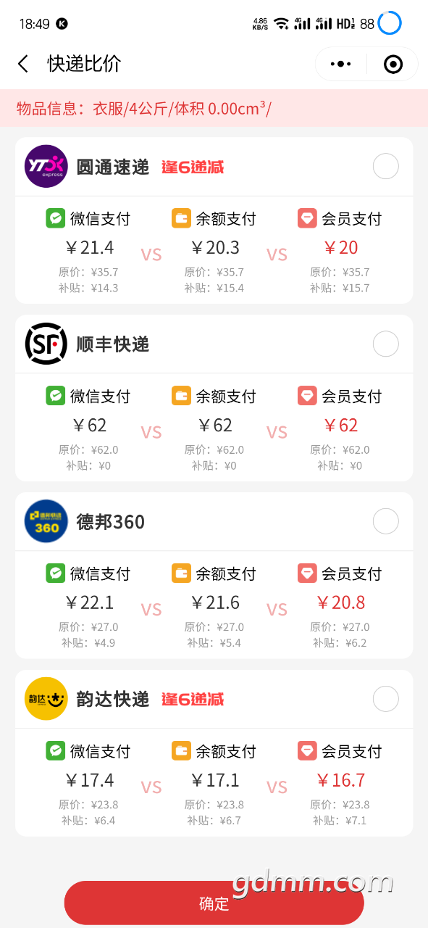Tap member pay icon under 德邦360
This screenshot has height=928, width=428.
tap(307, 573)
